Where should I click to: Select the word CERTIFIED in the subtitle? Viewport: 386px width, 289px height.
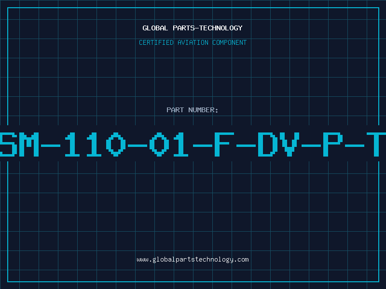[x=156, y=42]
